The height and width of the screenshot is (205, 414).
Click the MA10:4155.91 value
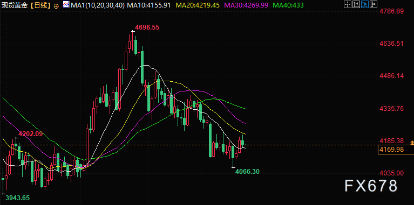tap(149, 5)
